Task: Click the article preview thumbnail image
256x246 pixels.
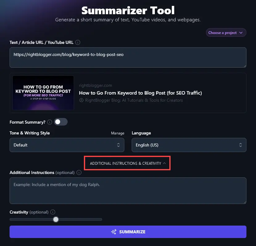Action: point(43,93)
